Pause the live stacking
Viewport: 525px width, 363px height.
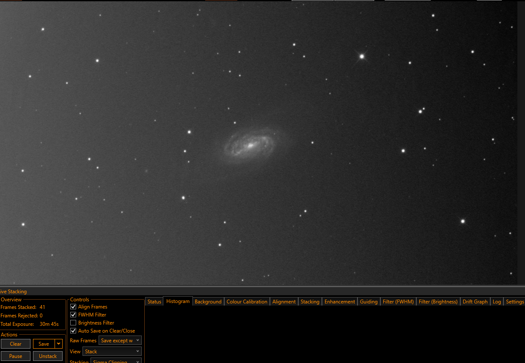click(x=16, y=356)
